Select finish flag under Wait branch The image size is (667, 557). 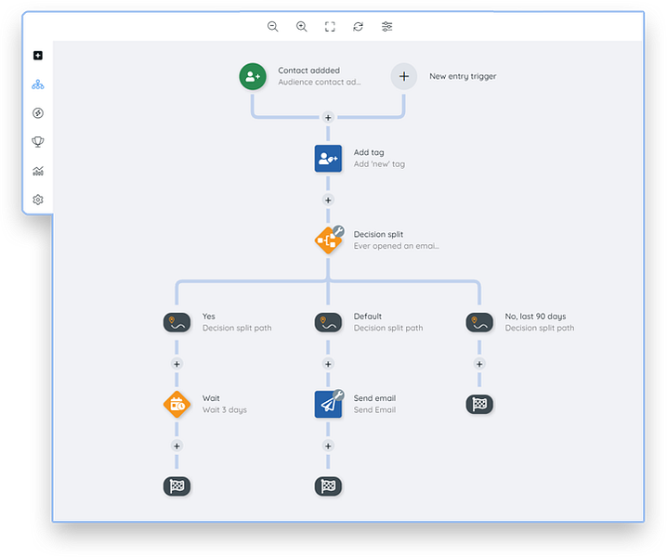point(177,486)
